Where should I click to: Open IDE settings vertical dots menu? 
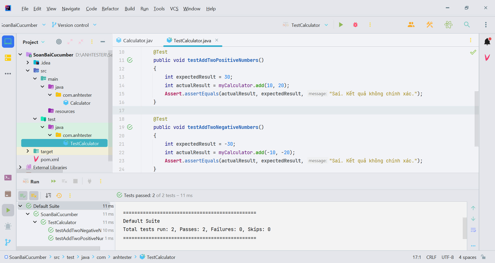click(x=486, y=25)
